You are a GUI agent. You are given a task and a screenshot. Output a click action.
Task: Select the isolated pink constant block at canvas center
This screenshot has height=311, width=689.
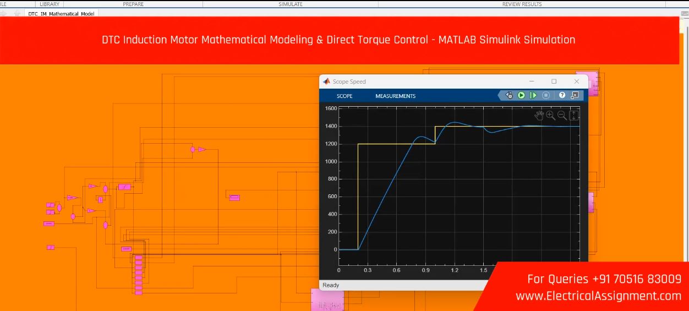point(234,198)
